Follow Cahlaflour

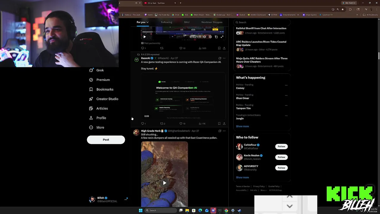[x=281, y=147]
